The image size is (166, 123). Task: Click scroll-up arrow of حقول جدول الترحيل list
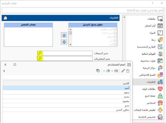pos(71,30)
